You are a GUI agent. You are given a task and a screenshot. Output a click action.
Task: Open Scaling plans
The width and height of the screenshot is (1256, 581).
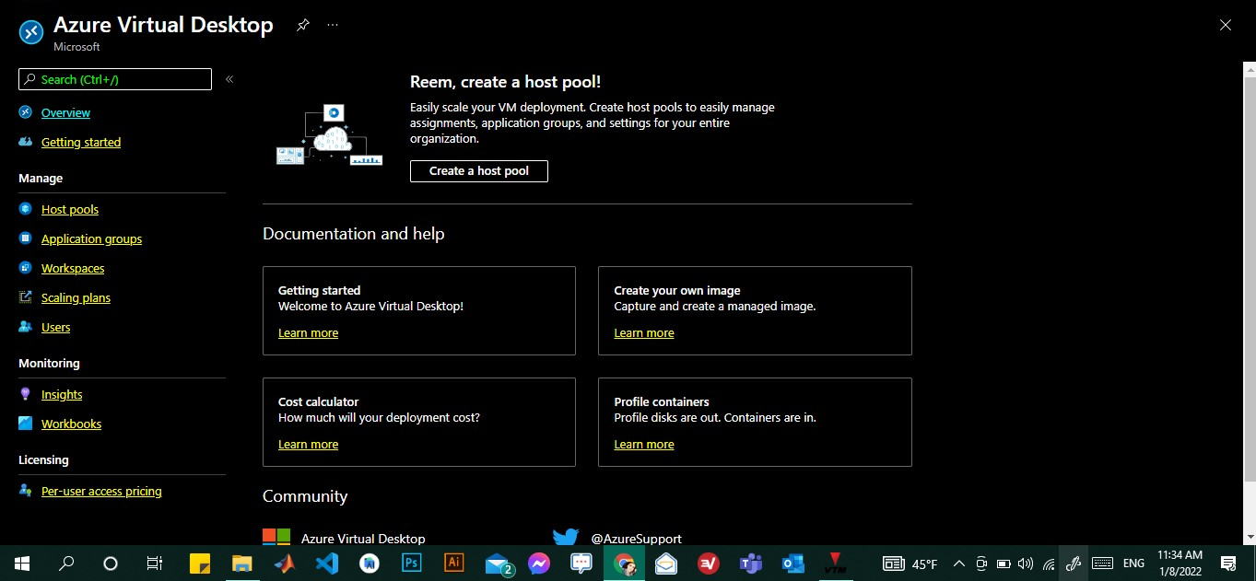click(76, 297)
